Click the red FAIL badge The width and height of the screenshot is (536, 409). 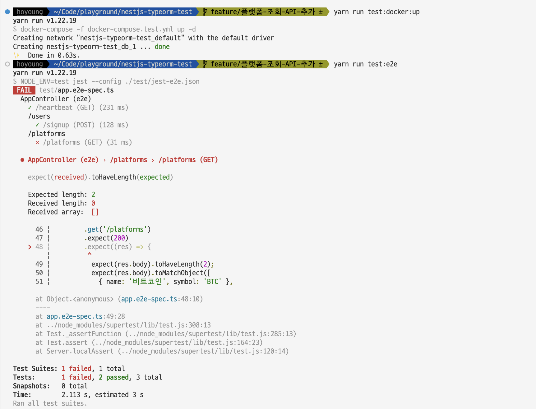coord(24,90)
